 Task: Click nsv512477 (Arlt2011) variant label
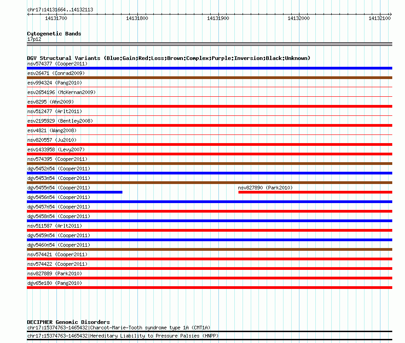pyautogui.click(x=55, y=111)
